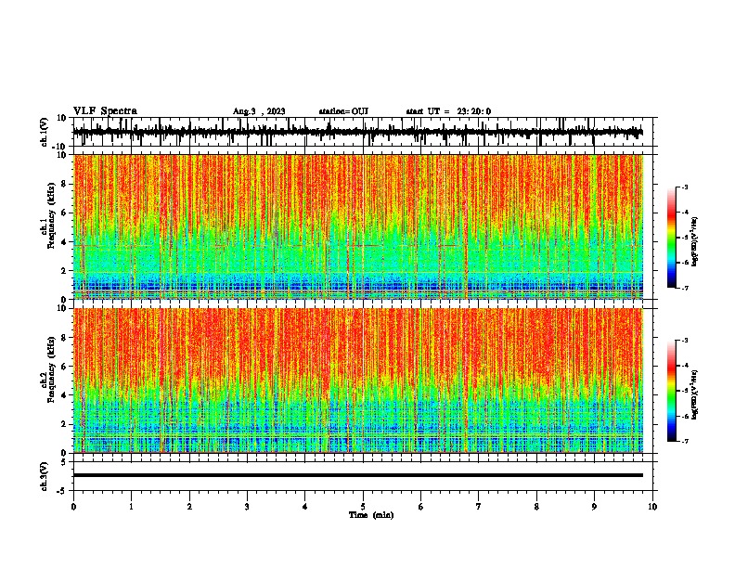Click the "VLF Spectra" plot title
This screenshot has width=735, height=568.
pos(105,110)
